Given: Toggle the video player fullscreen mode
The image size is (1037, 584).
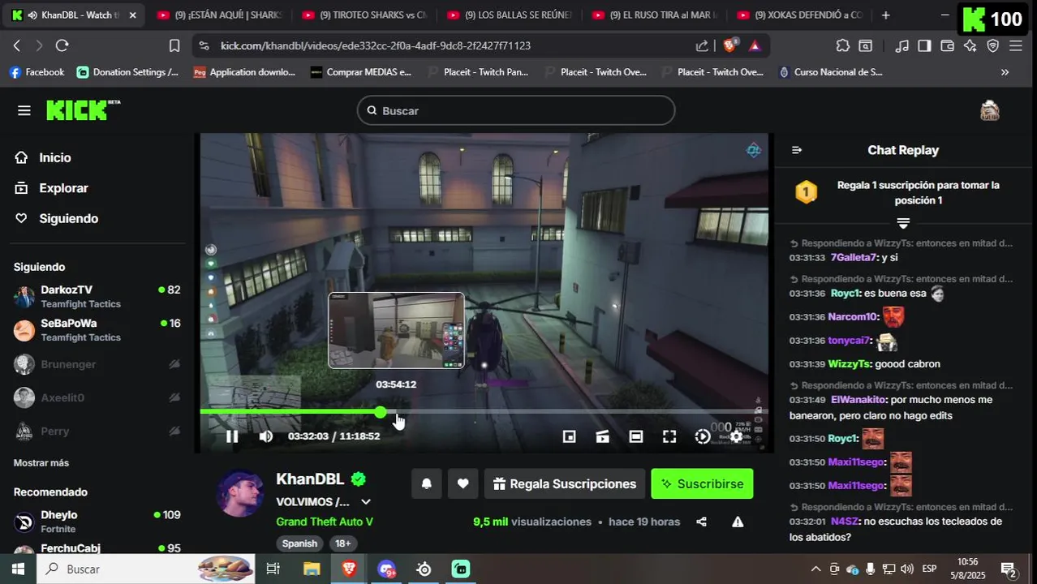Looking at the screenshot, I should tap(669, 436).
